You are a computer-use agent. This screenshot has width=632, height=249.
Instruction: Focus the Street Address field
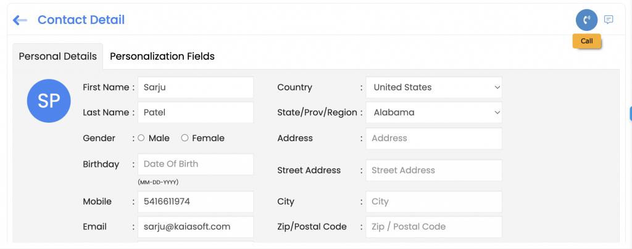click(434, 170)
